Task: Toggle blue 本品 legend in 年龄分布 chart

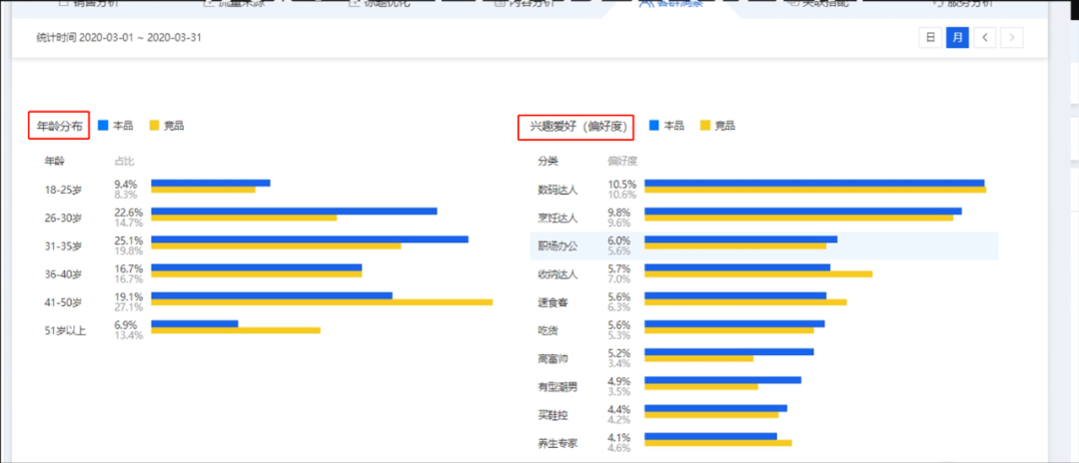Action: point(116,126)
